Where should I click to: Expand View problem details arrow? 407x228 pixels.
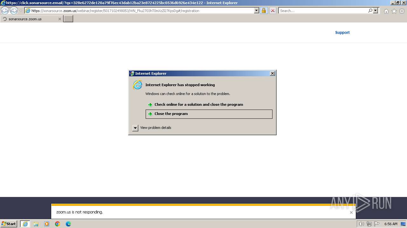[135, 128]
